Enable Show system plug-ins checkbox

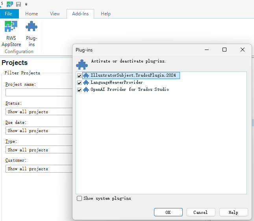[x=79, y=198]
